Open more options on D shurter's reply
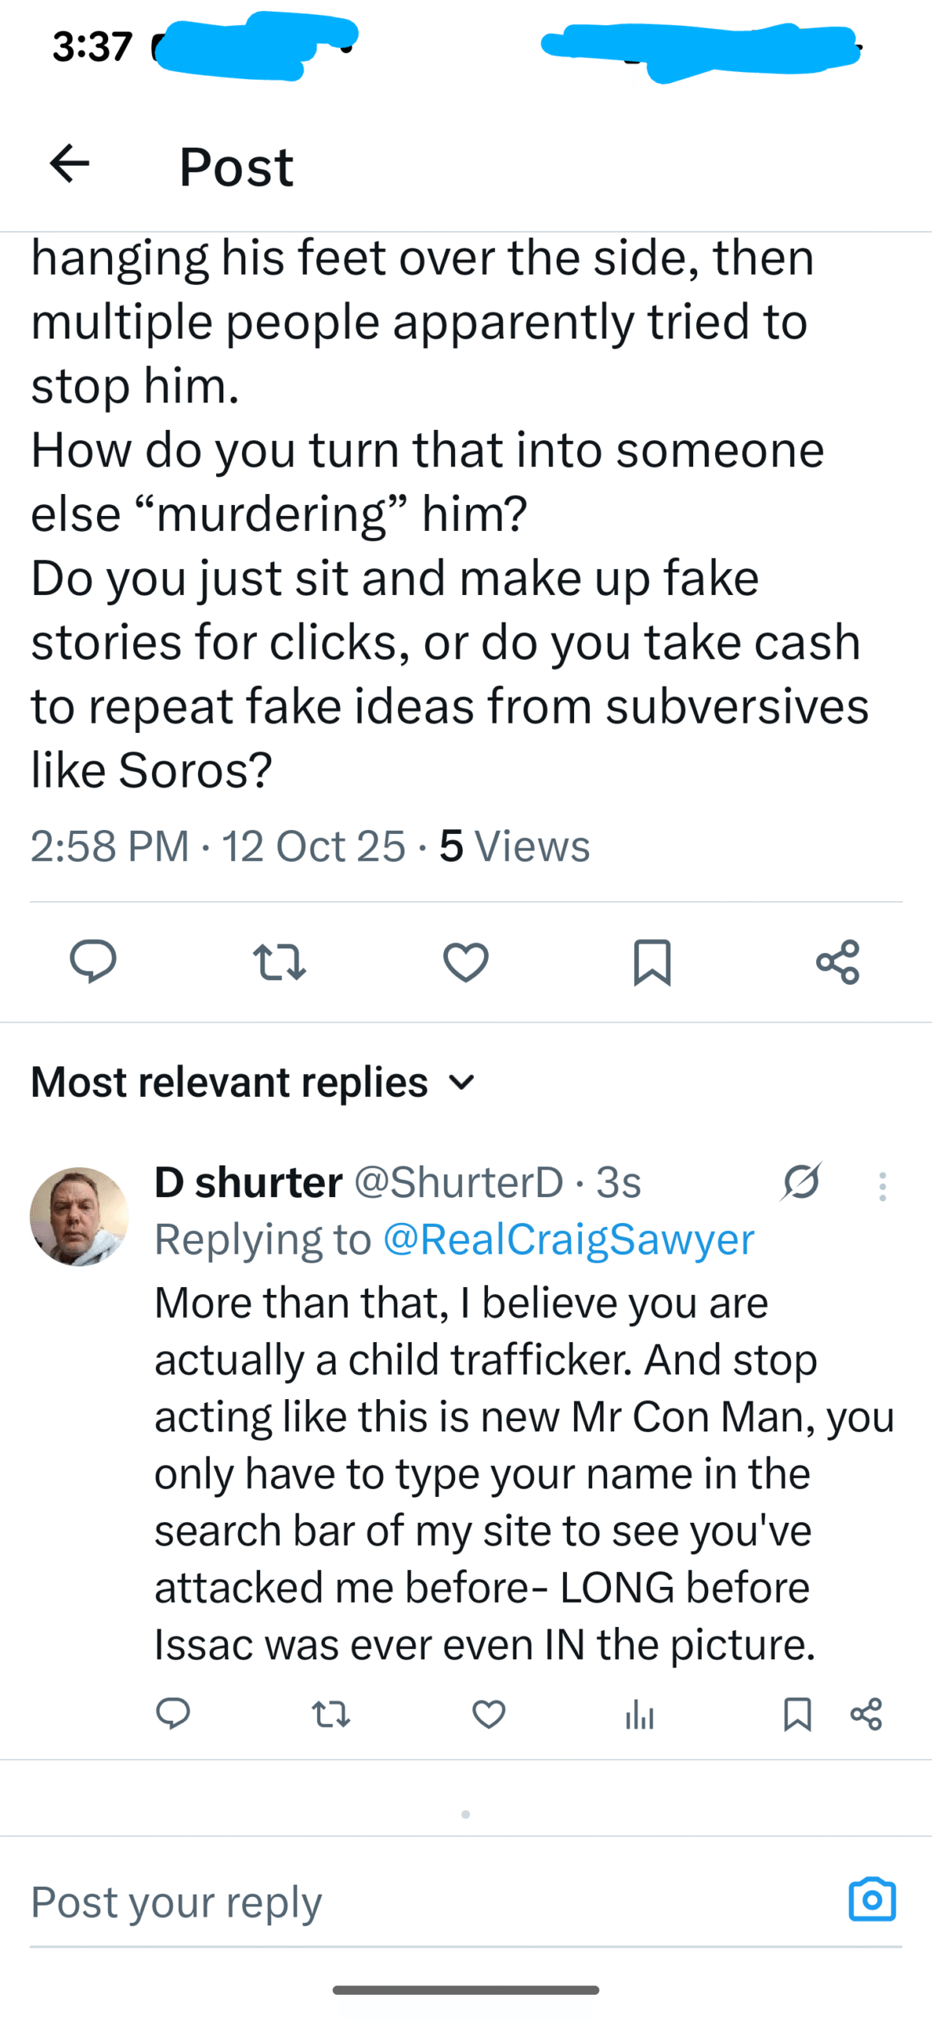The image size is (932, 2020). coord(882,1187)
